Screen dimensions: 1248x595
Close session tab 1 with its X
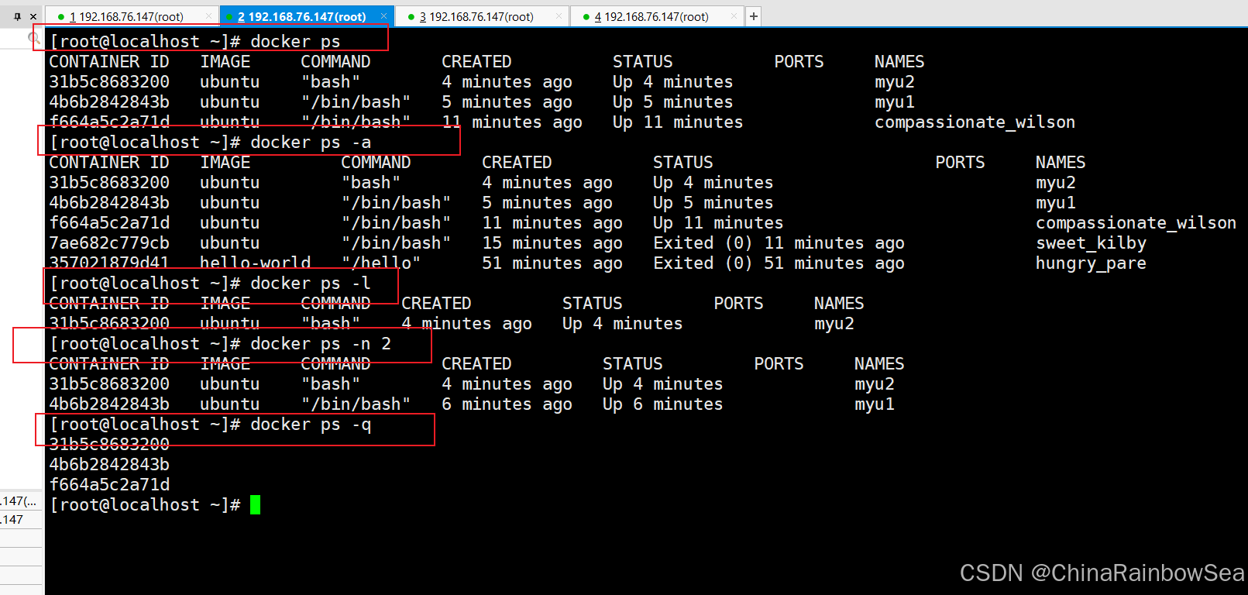pos(208,16)
